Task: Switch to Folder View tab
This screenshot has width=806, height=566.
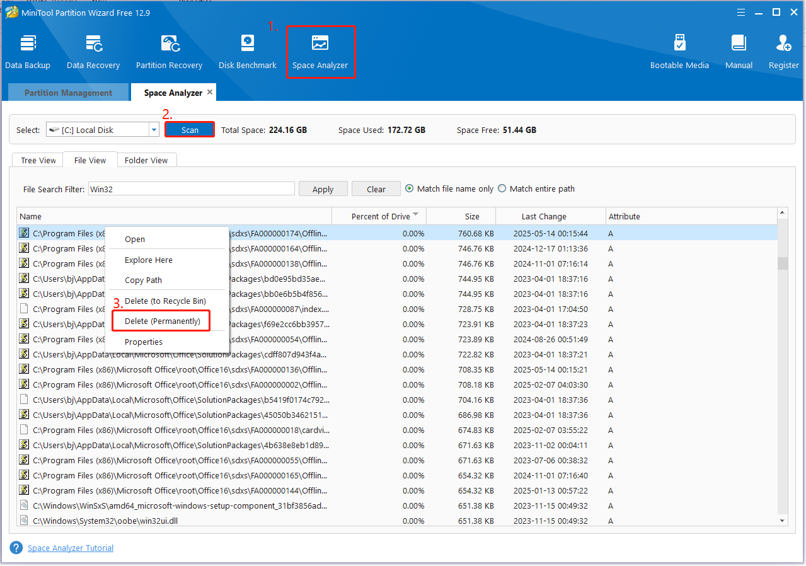Action: click(146, 160)
